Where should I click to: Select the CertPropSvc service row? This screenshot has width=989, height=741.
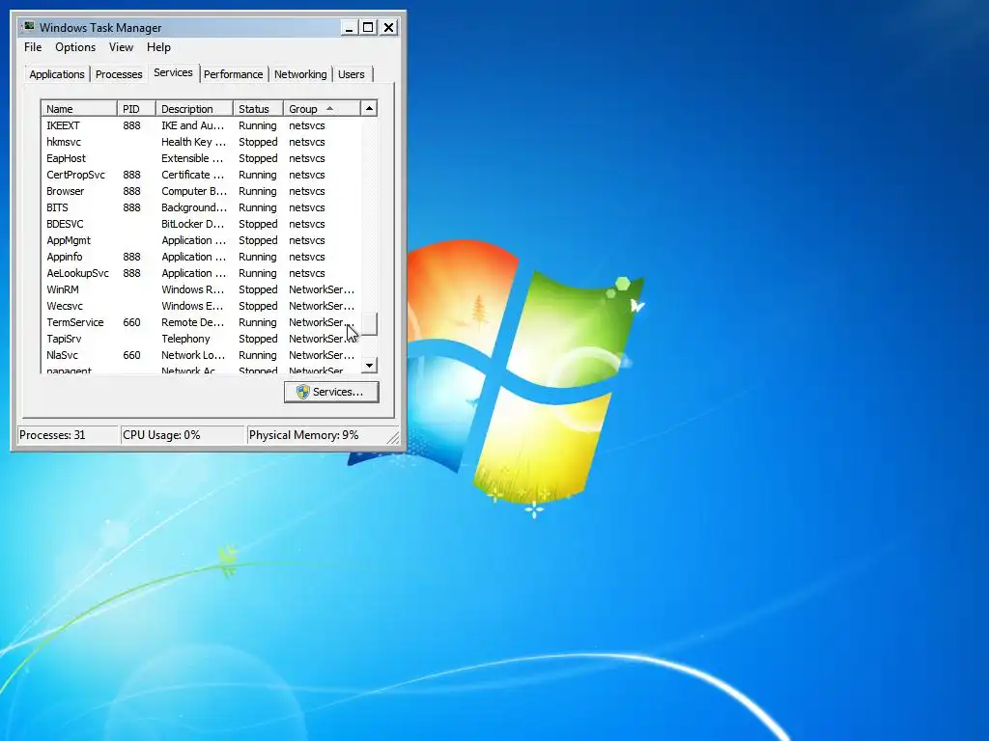201,175
